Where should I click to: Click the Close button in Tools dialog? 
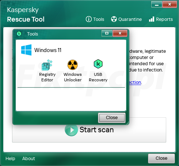[112, 118]
